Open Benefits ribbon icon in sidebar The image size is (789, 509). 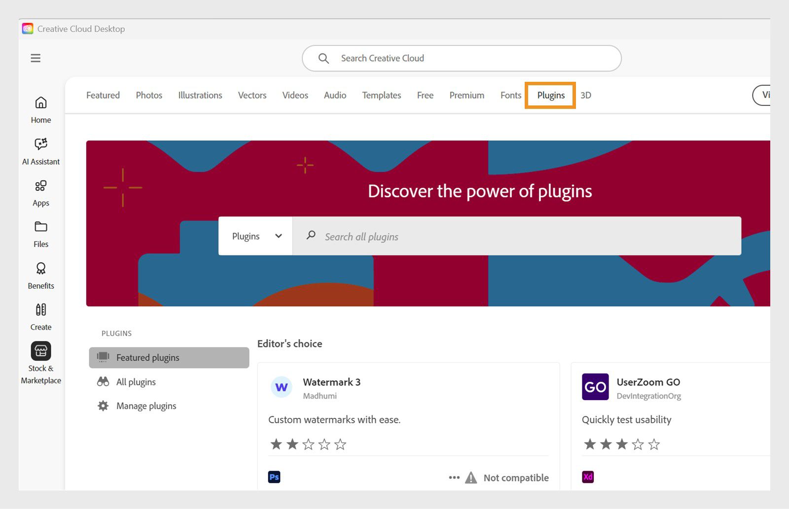41,269
